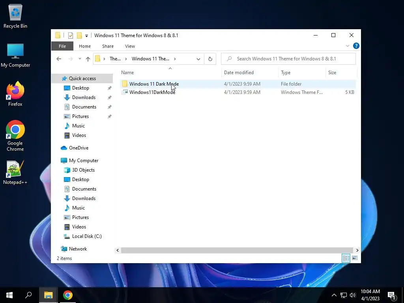Click the 'The...' breadcrumb segment
This screenshot has width=404, height=303.
coord(115,59)
